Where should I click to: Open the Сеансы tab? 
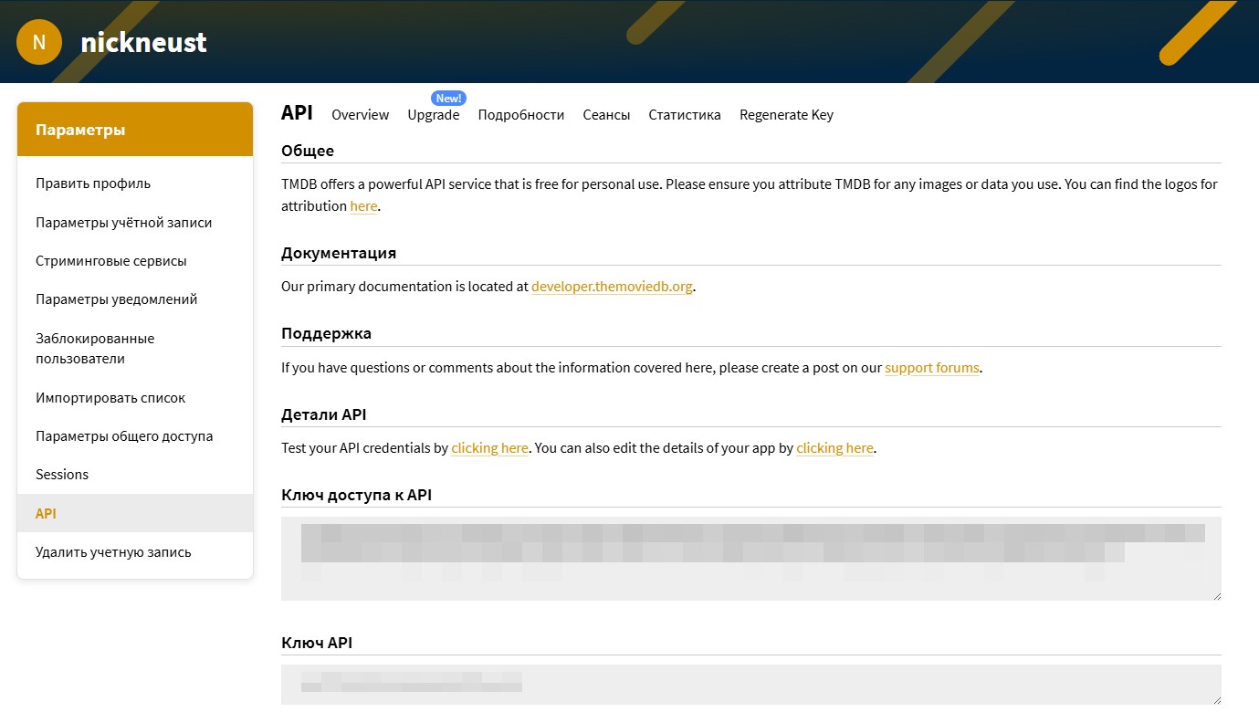[606, 115]
